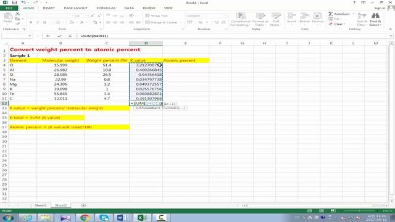Toggle Merge & Center
395x222 pixels.
162,22
